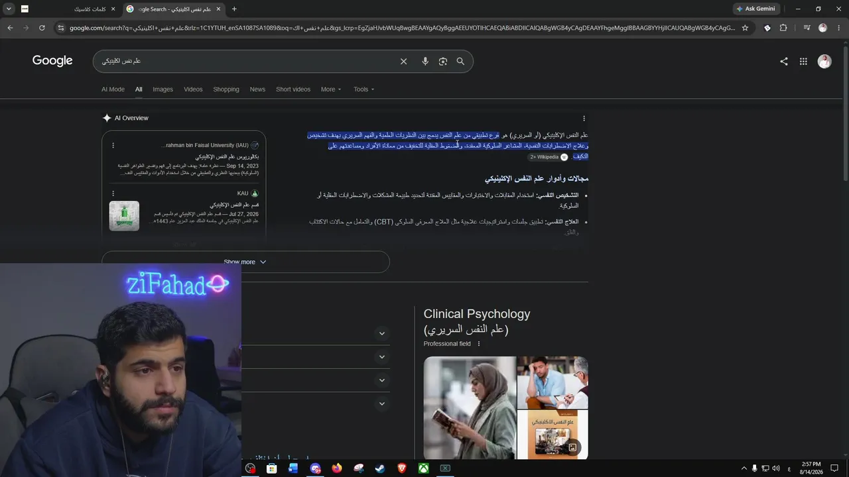This screenshot has width=849, height=477.
Task: Open AI Overview three-dot options menu
Action: [x=584, y=119]
